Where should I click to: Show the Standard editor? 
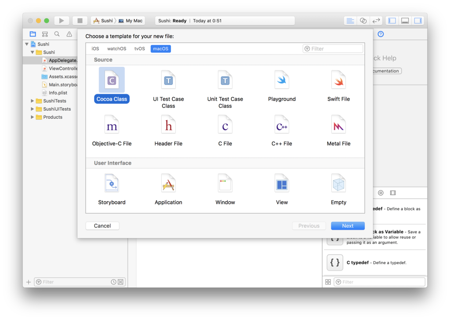[x=350, y=21]
